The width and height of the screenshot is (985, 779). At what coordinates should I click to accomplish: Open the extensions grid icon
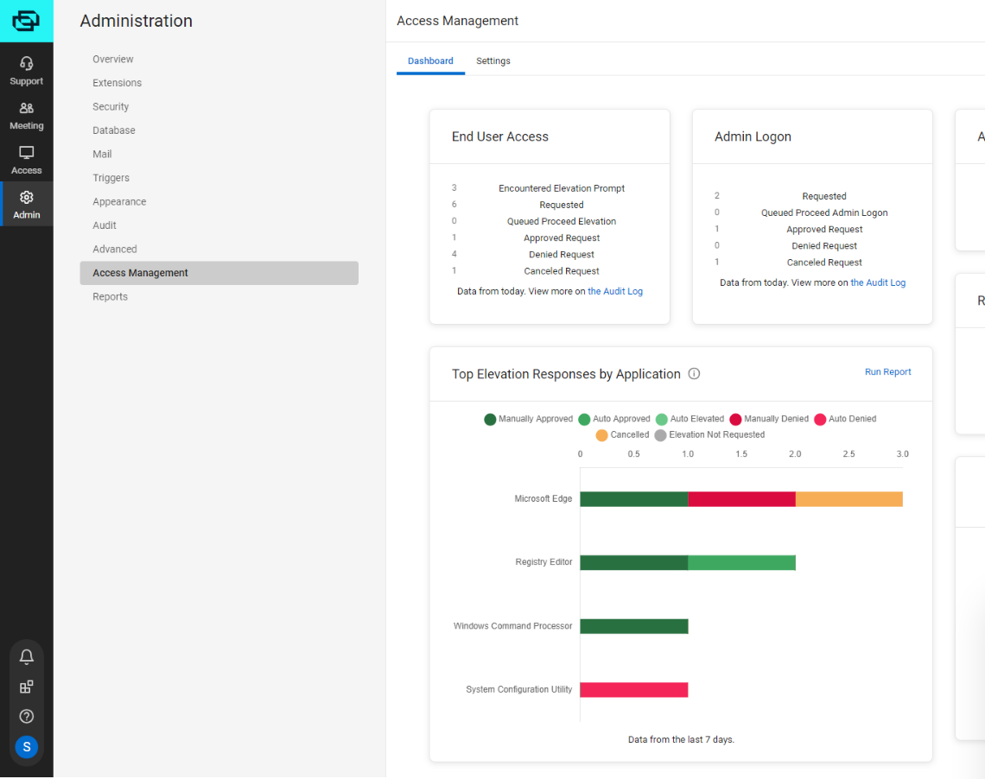(x=27, y=687)
